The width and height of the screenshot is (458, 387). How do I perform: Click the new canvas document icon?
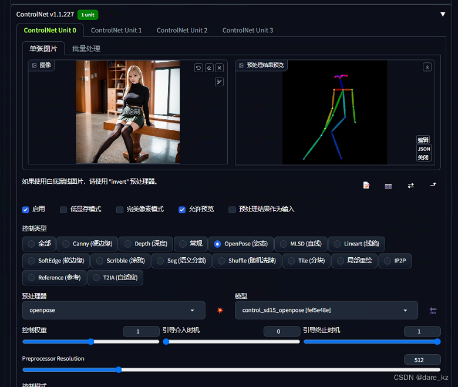pos(366,185)
